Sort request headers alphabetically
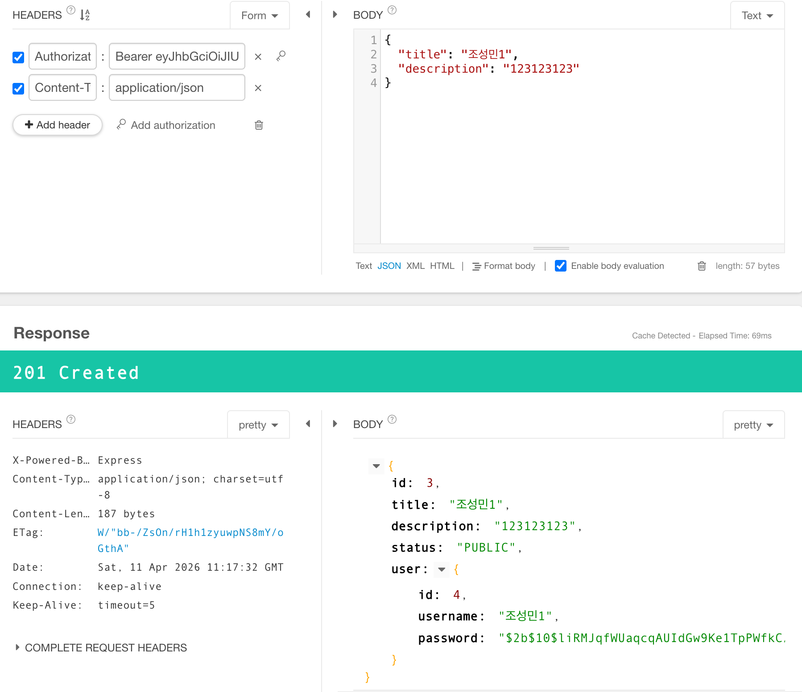802x692 pixels. click(x=85, y=15)
